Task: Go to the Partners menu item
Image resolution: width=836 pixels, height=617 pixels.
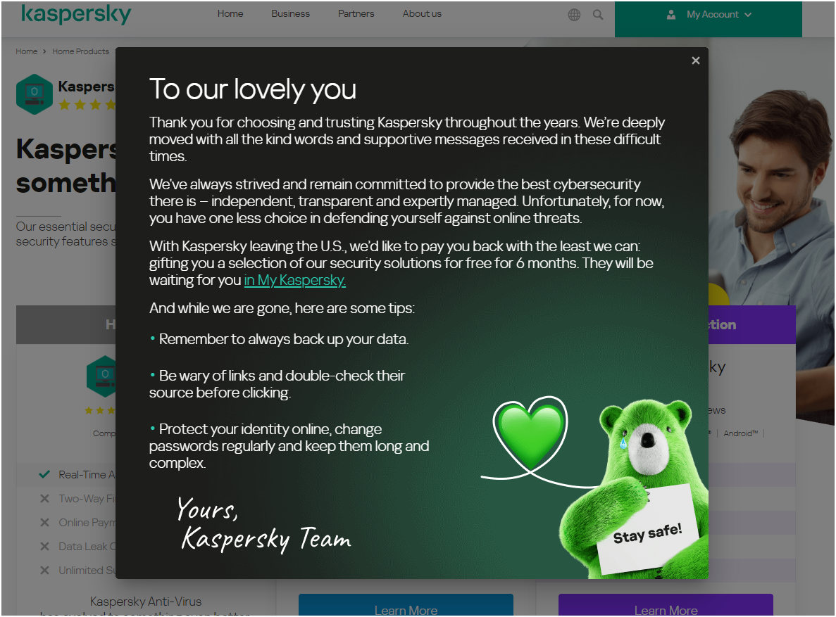Action: coord(356,14)
